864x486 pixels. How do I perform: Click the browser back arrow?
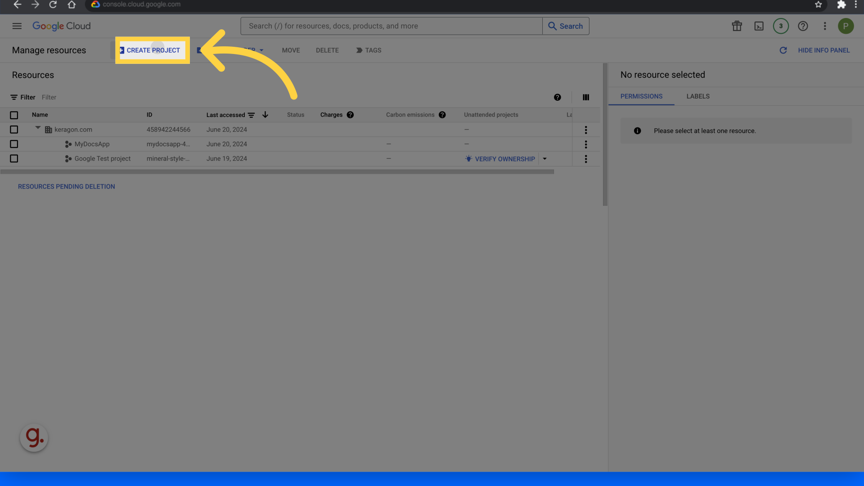[18, 4]
